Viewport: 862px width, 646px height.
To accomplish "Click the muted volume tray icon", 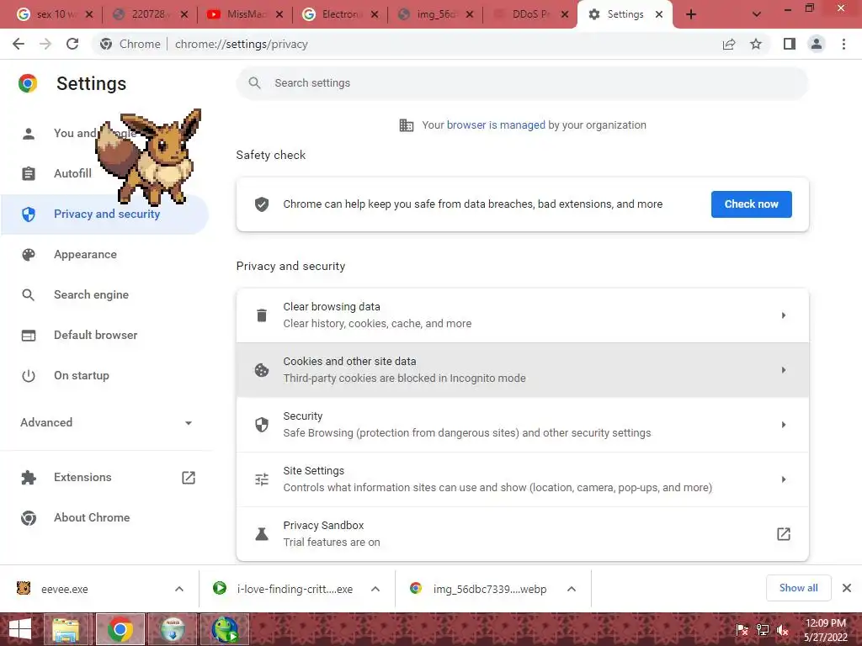I will 782,630.
